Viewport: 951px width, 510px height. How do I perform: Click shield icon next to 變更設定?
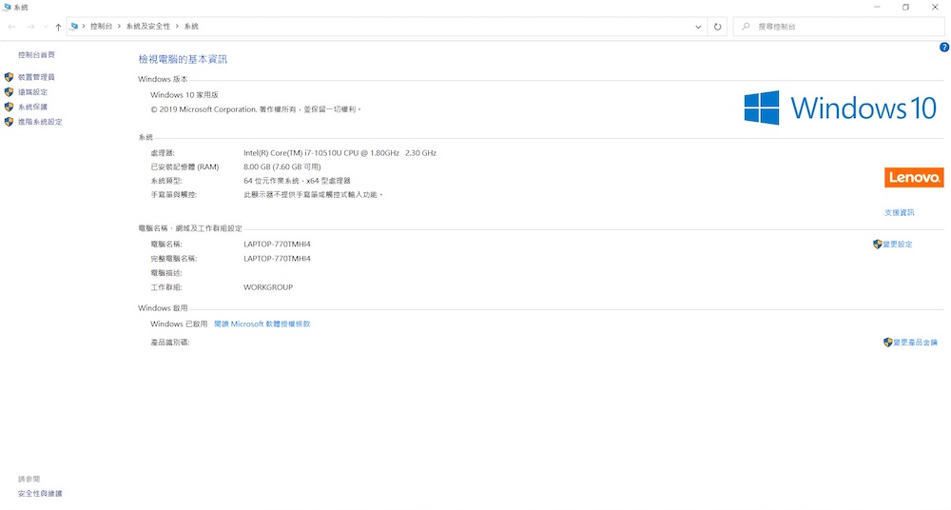878,245
